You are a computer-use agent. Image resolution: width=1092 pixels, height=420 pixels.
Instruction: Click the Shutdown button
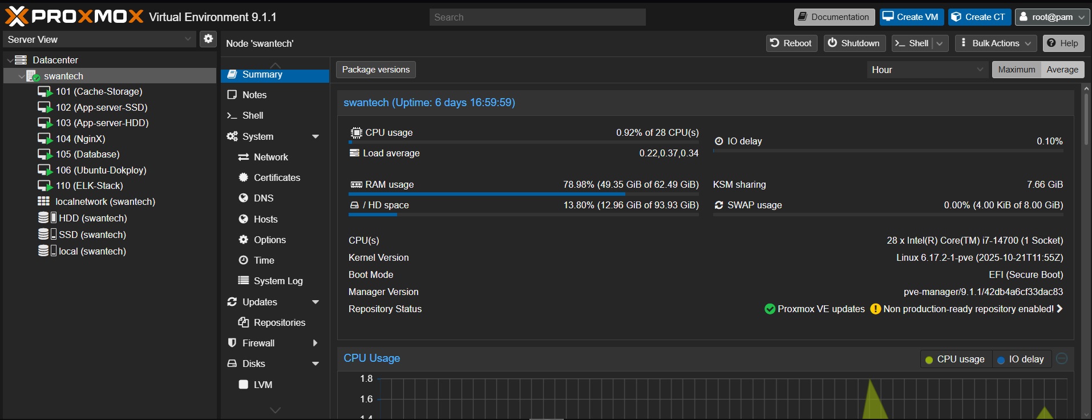point(854,43)
